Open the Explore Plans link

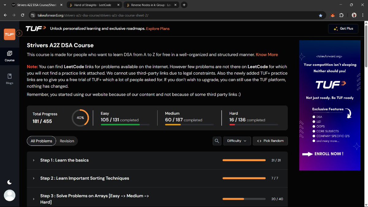click(x=158, y=29)
